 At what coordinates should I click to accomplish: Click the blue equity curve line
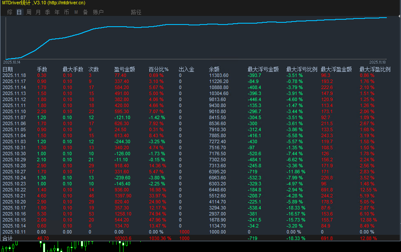(x=197, y=25)
